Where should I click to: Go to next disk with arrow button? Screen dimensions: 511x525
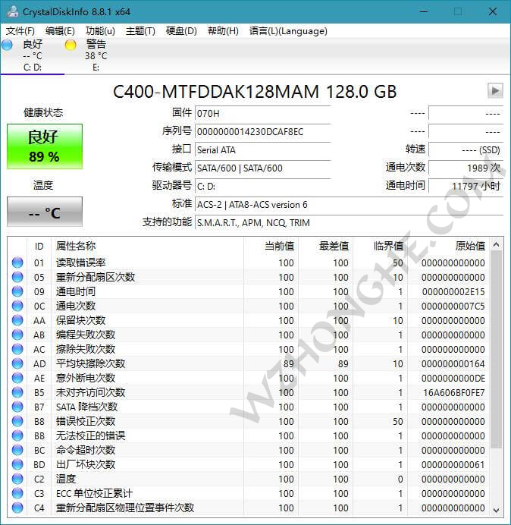pyautogui.click(x=495, y=90)
